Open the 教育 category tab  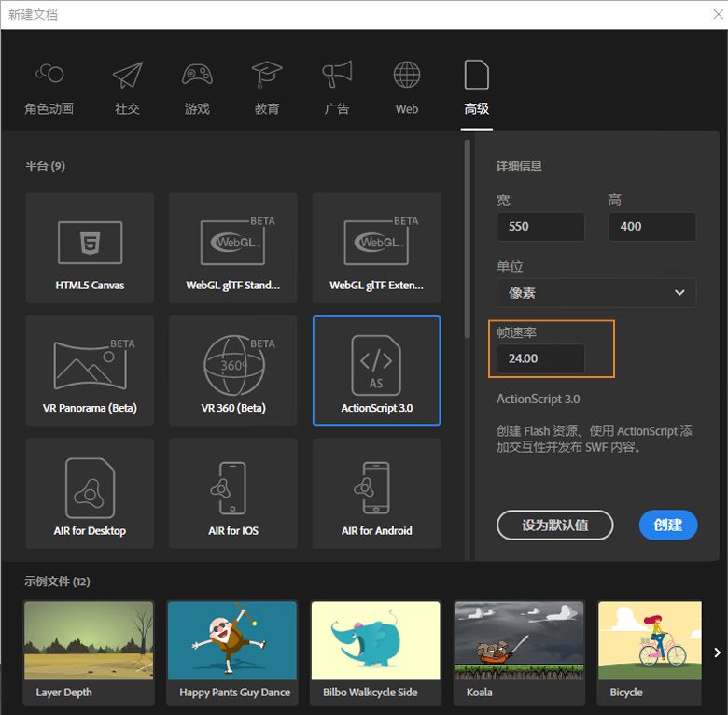[267, 89]
